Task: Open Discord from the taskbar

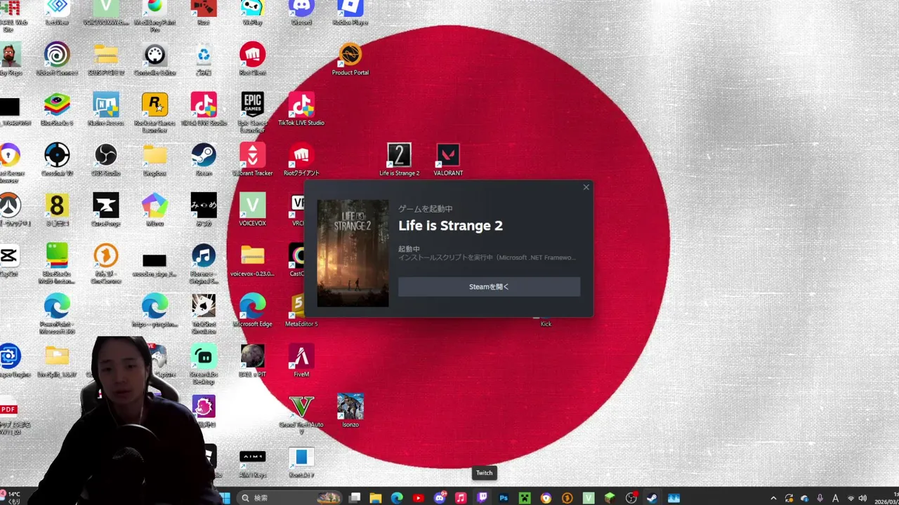Action: (x=440, y=498)
